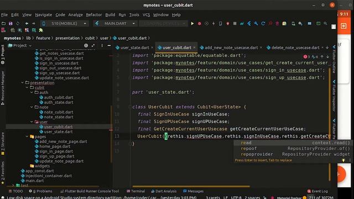
Task: Open the Problems tool window
Action: (x=40, y=191)
